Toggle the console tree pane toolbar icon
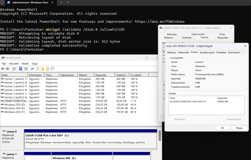The width and height of the screenshot is (251, 160). click(14, 69)
